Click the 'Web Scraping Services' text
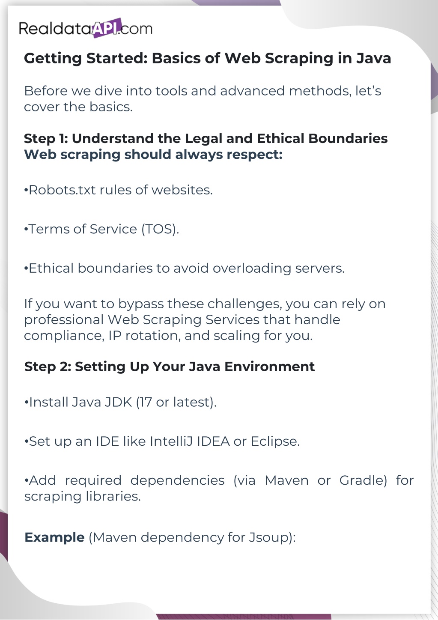Image resolution: width=438 pixels, height=620 pixels. coord(183,320)
